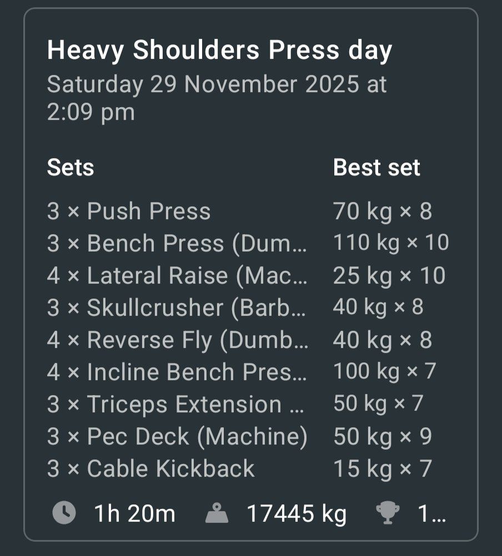Click the 17445 kg total volume value
The image size is (502, 556).
[297, 514]
